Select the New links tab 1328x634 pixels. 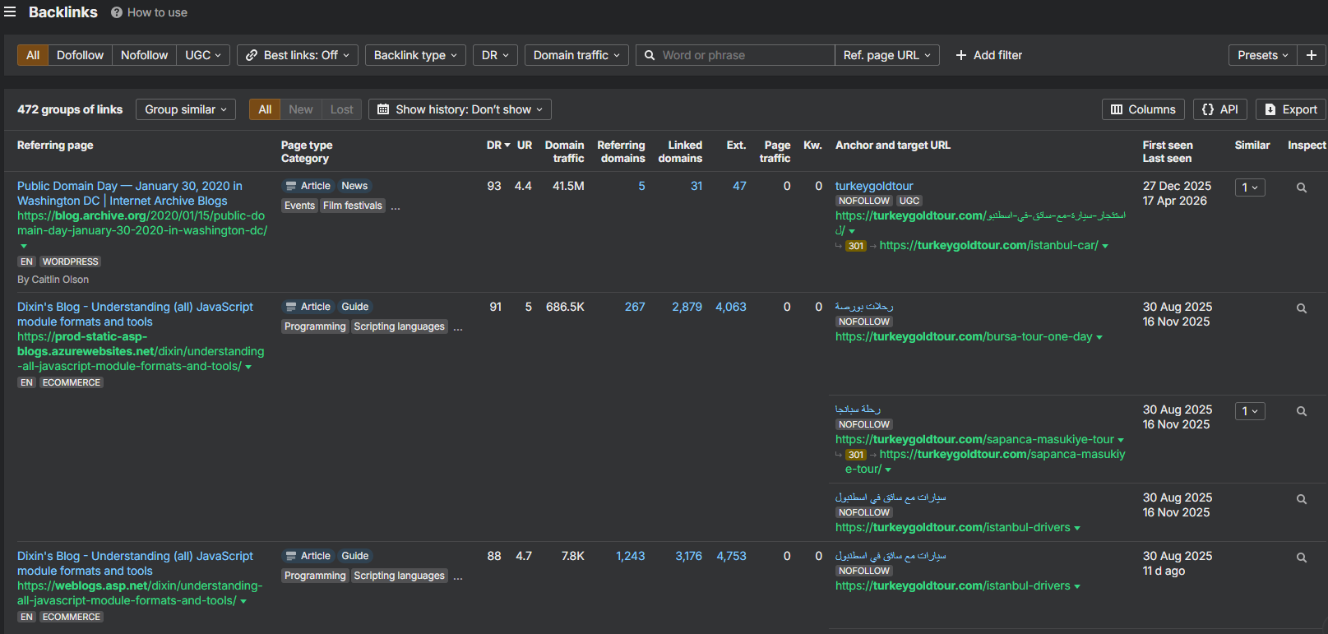coord(301,109)
